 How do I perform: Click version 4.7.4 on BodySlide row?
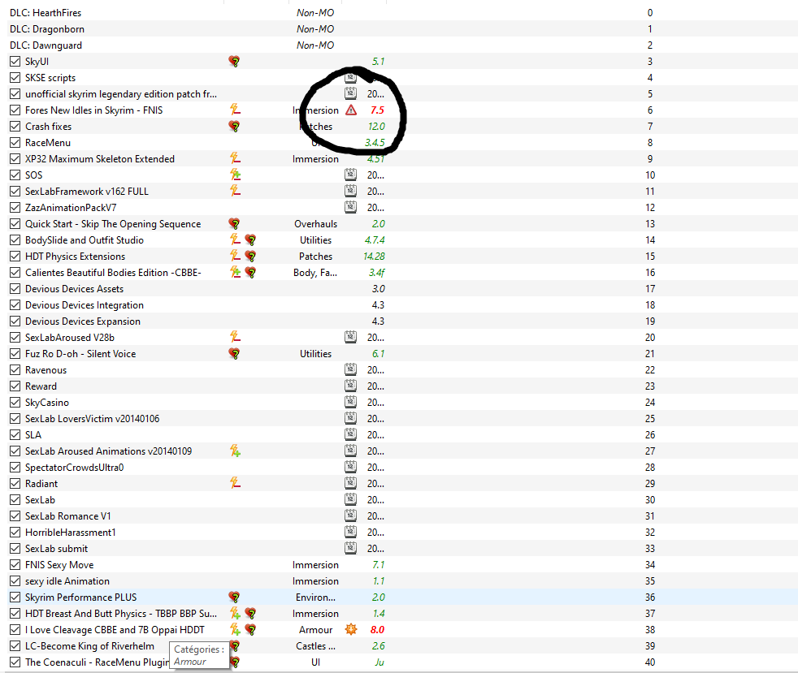tap(375, 240)
